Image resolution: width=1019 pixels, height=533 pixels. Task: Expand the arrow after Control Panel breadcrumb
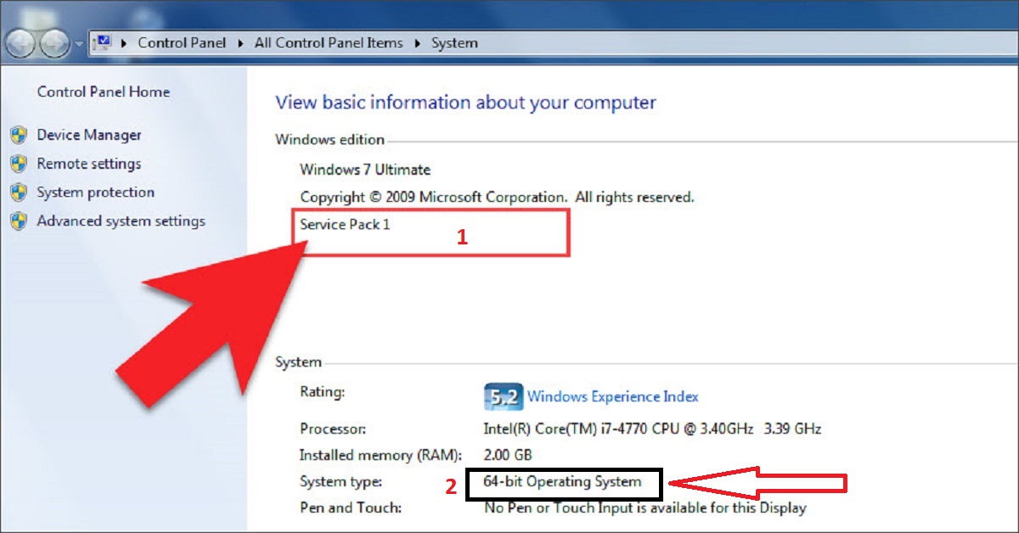pos(240,42)
